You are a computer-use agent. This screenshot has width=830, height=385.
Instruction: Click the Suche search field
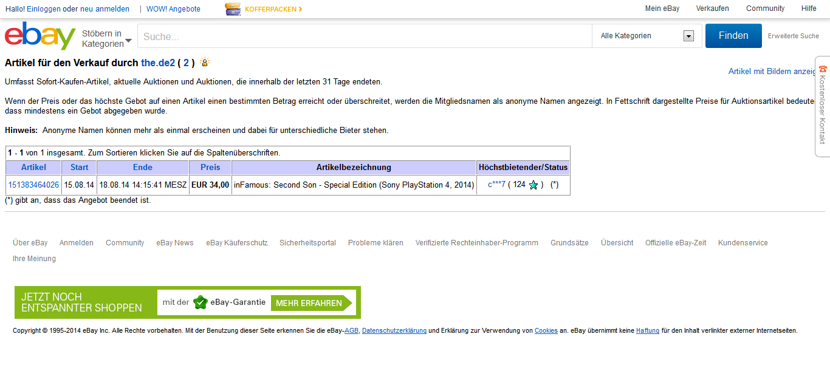click(365, 36)
